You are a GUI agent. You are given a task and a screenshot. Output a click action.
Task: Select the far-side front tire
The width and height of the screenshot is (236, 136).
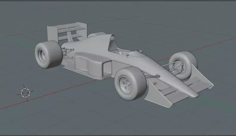(x=183, y=65)
